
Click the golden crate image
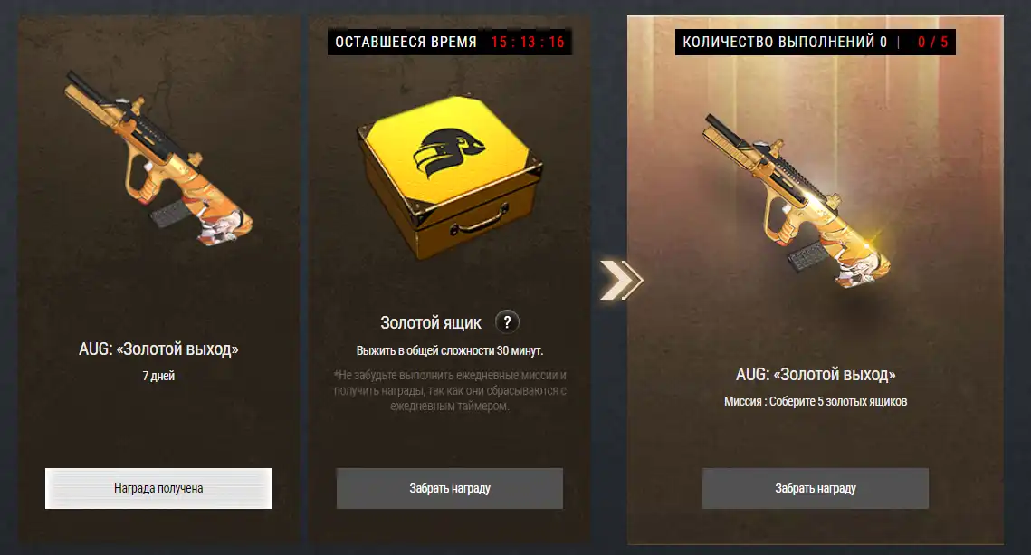tap(450, 177)
